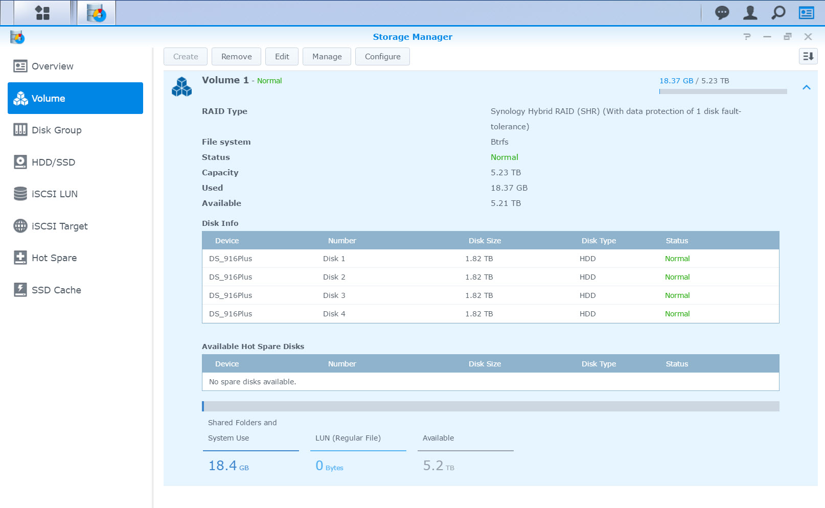Click the Overview sidebar icon
Image resolution: width=825 pixels, height=508 pixels.
pos(20,66)
